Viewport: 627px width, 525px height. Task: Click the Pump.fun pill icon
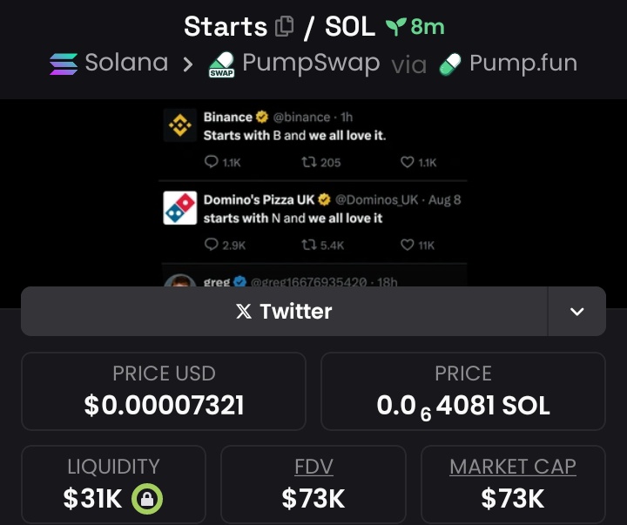[451, 64]
